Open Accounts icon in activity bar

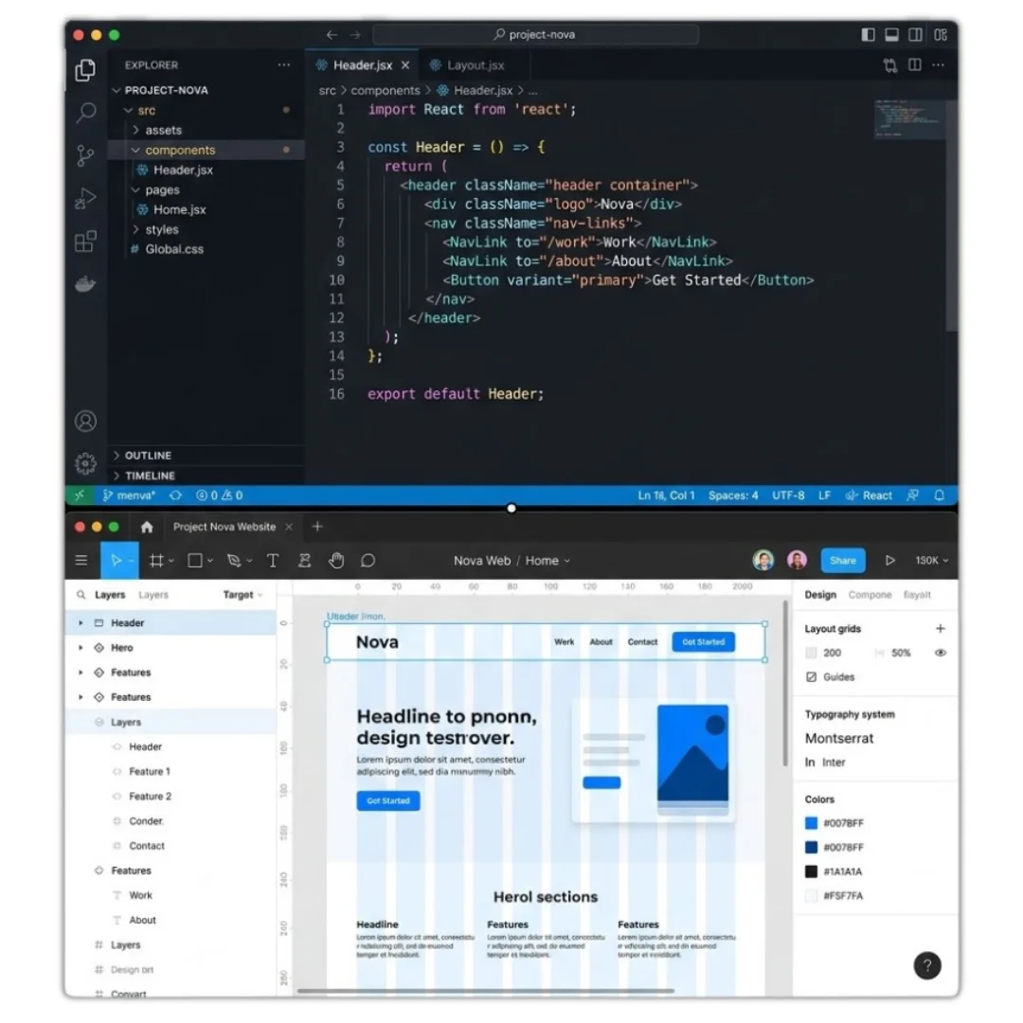click(x=85, y=422)
